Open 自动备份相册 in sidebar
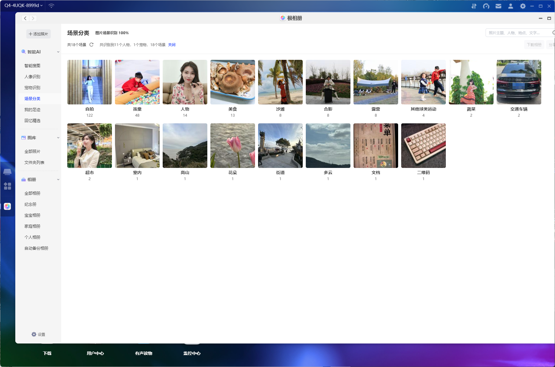 point(36,248)
